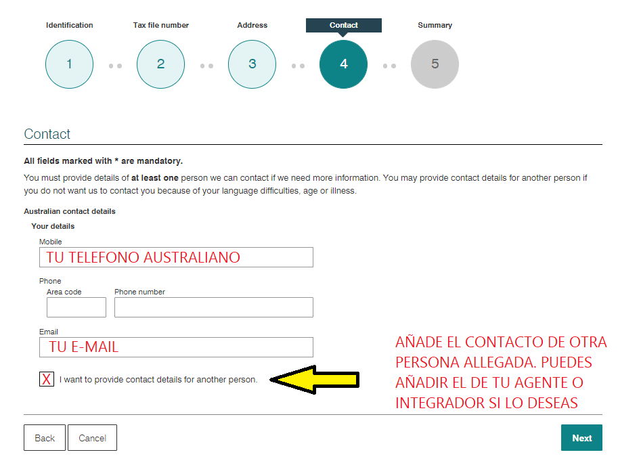Click the Next button

(581, 438)
